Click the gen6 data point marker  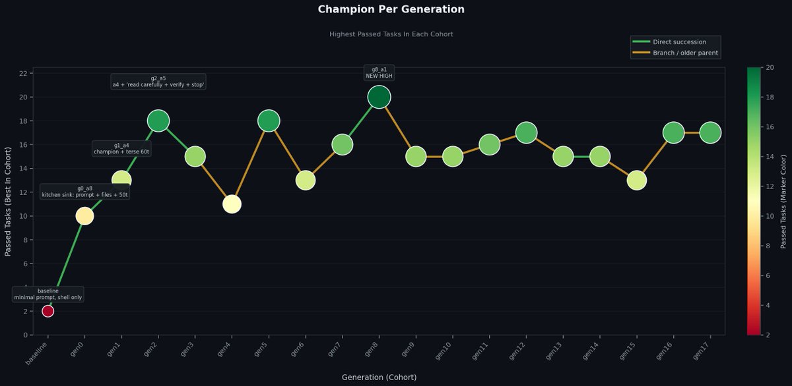[x=305, y=180]
